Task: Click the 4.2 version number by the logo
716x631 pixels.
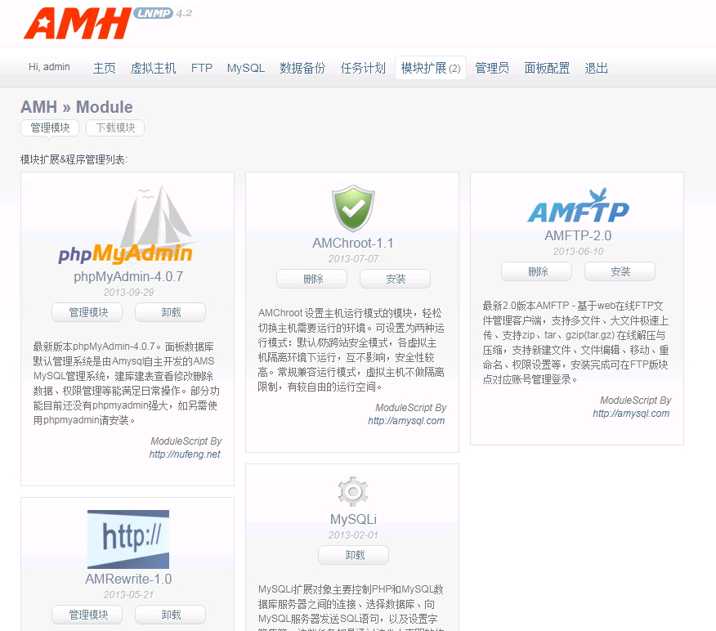Action: [184, 14]
